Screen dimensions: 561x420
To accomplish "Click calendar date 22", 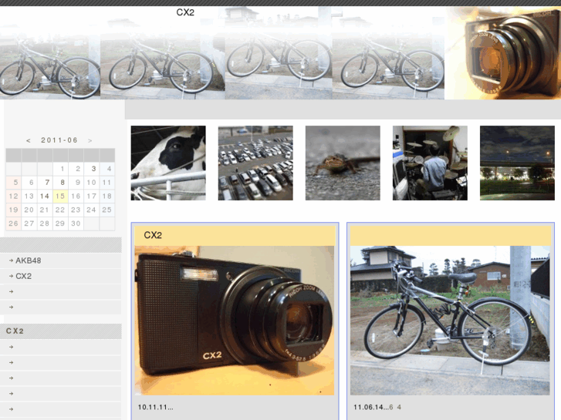I will point(60,210).
